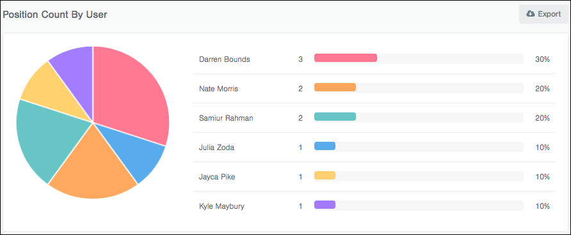Select the pink pie slice for Darren Bounds
The height and width of the screenshot is (235, 571).
coord(131,95)
